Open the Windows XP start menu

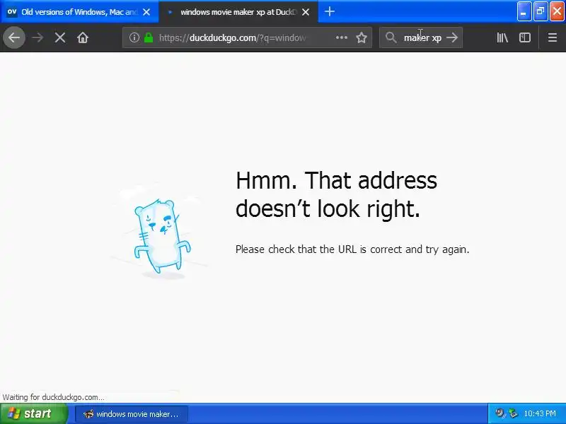click(33, 413)
